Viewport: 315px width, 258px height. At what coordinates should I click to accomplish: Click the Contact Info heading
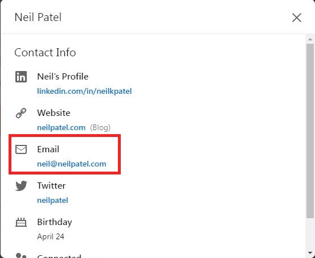[x=45, y=52]
